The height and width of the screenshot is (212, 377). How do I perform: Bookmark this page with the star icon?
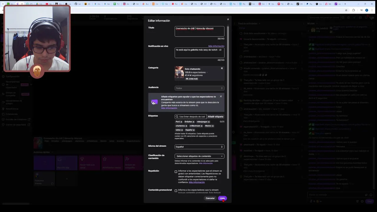346,10
